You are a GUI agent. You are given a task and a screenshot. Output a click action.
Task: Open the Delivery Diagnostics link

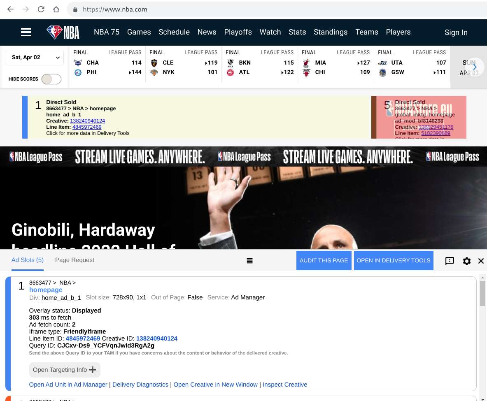click(x=140, y=385)
